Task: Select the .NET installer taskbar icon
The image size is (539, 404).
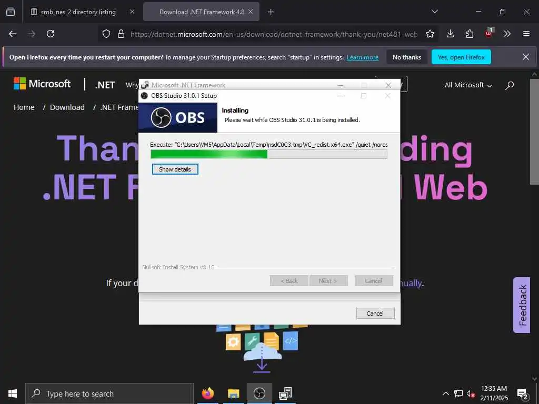Action: [285, 393]
